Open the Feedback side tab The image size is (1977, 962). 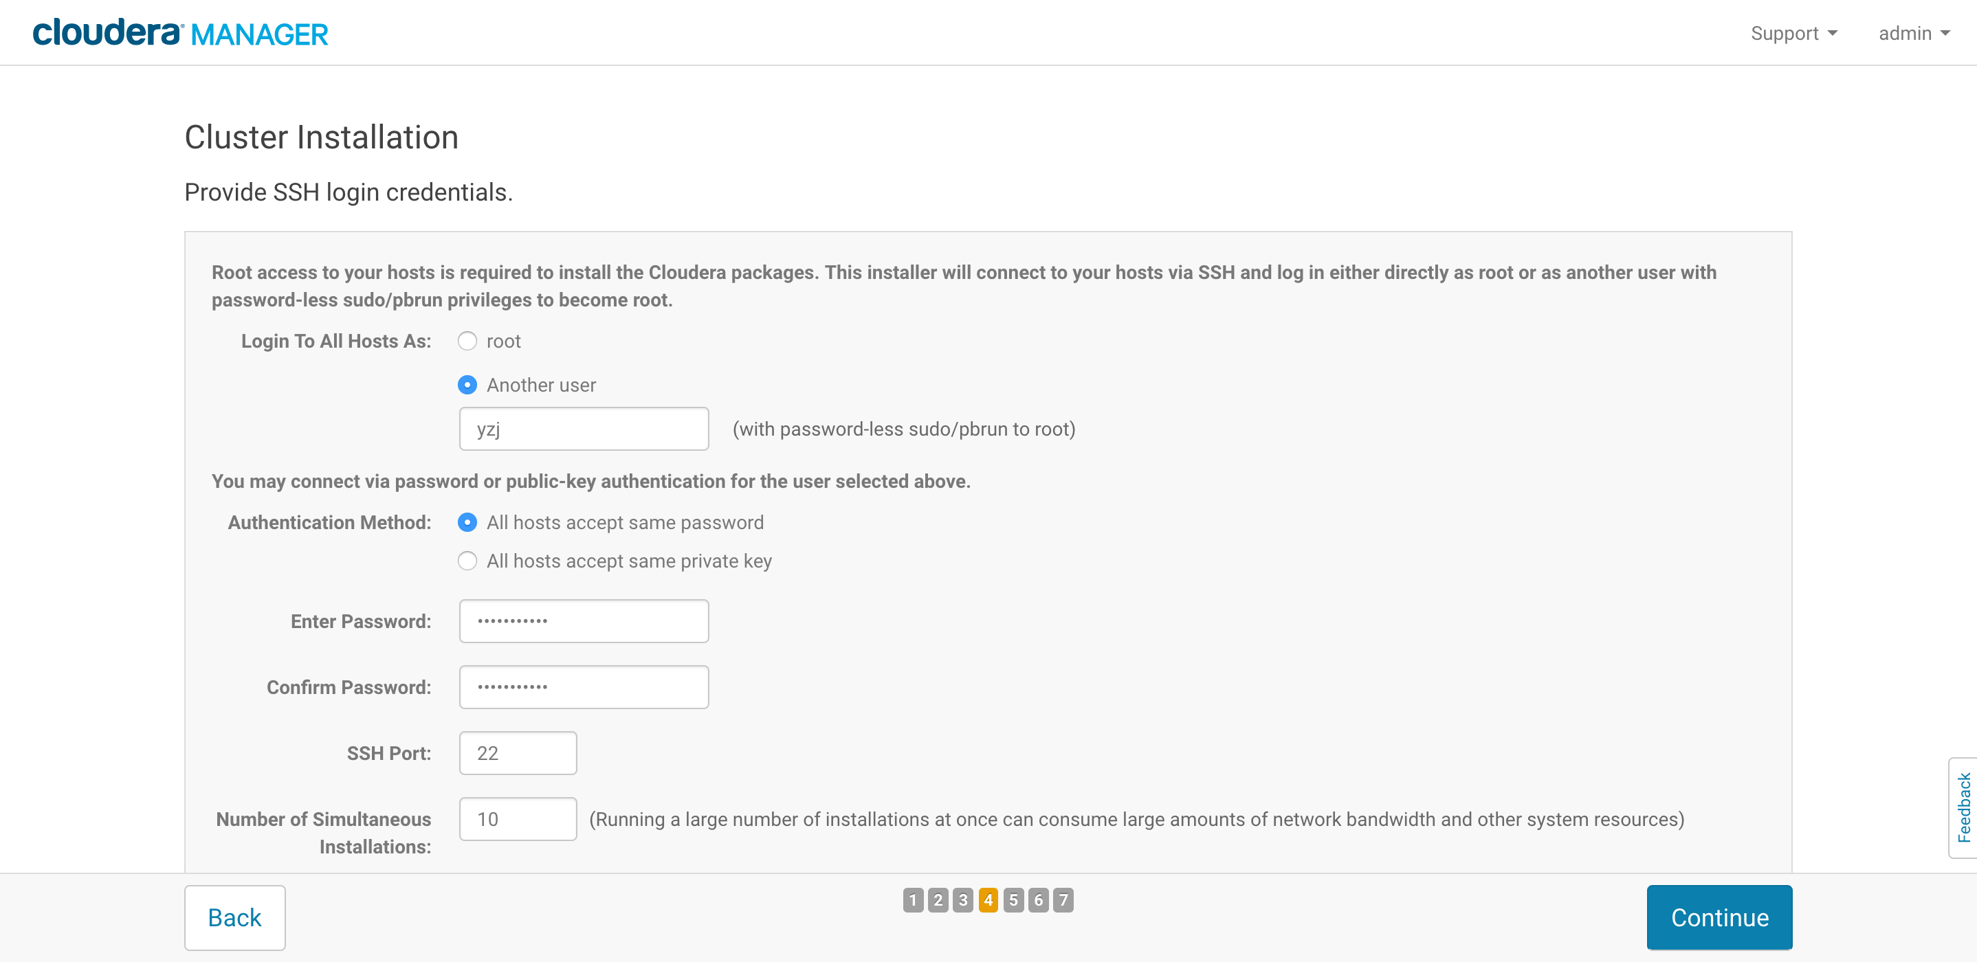(1963, 807)
